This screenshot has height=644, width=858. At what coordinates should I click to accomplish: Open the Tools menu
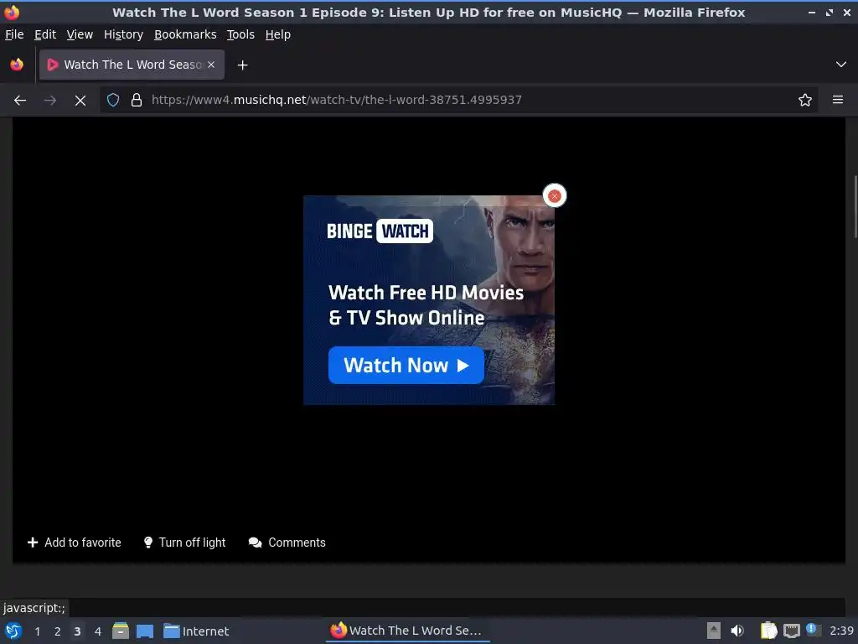tap(240, 34)
